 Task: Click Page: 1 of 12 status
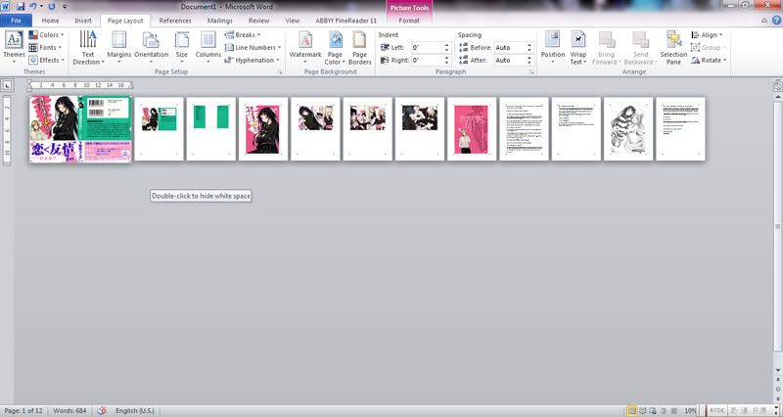coord(24,410)
